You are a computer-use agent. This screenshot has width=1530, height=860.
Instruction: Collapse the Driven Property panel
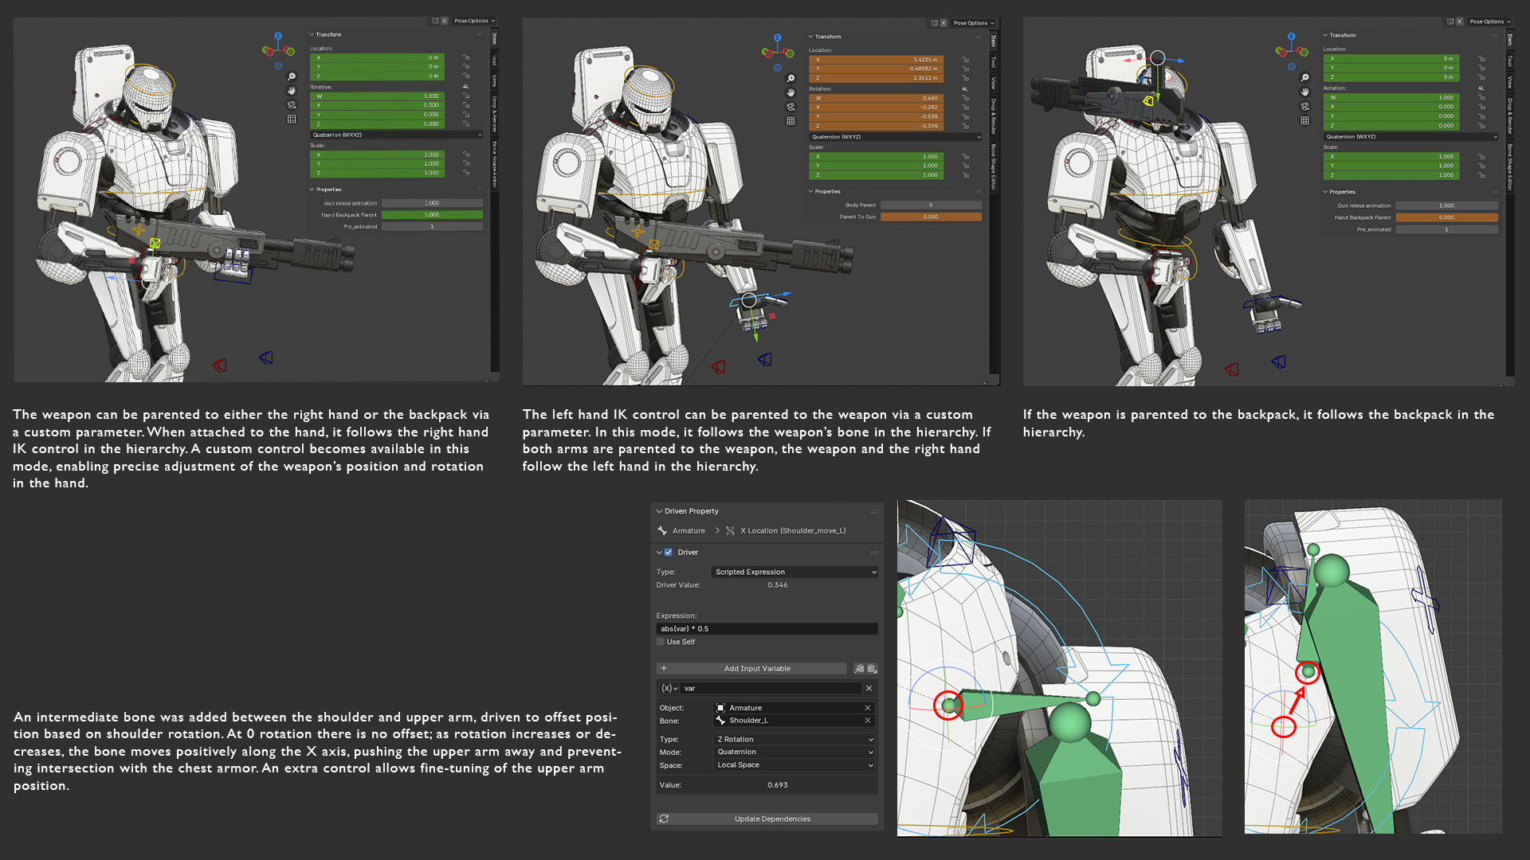tap(659, 511)
